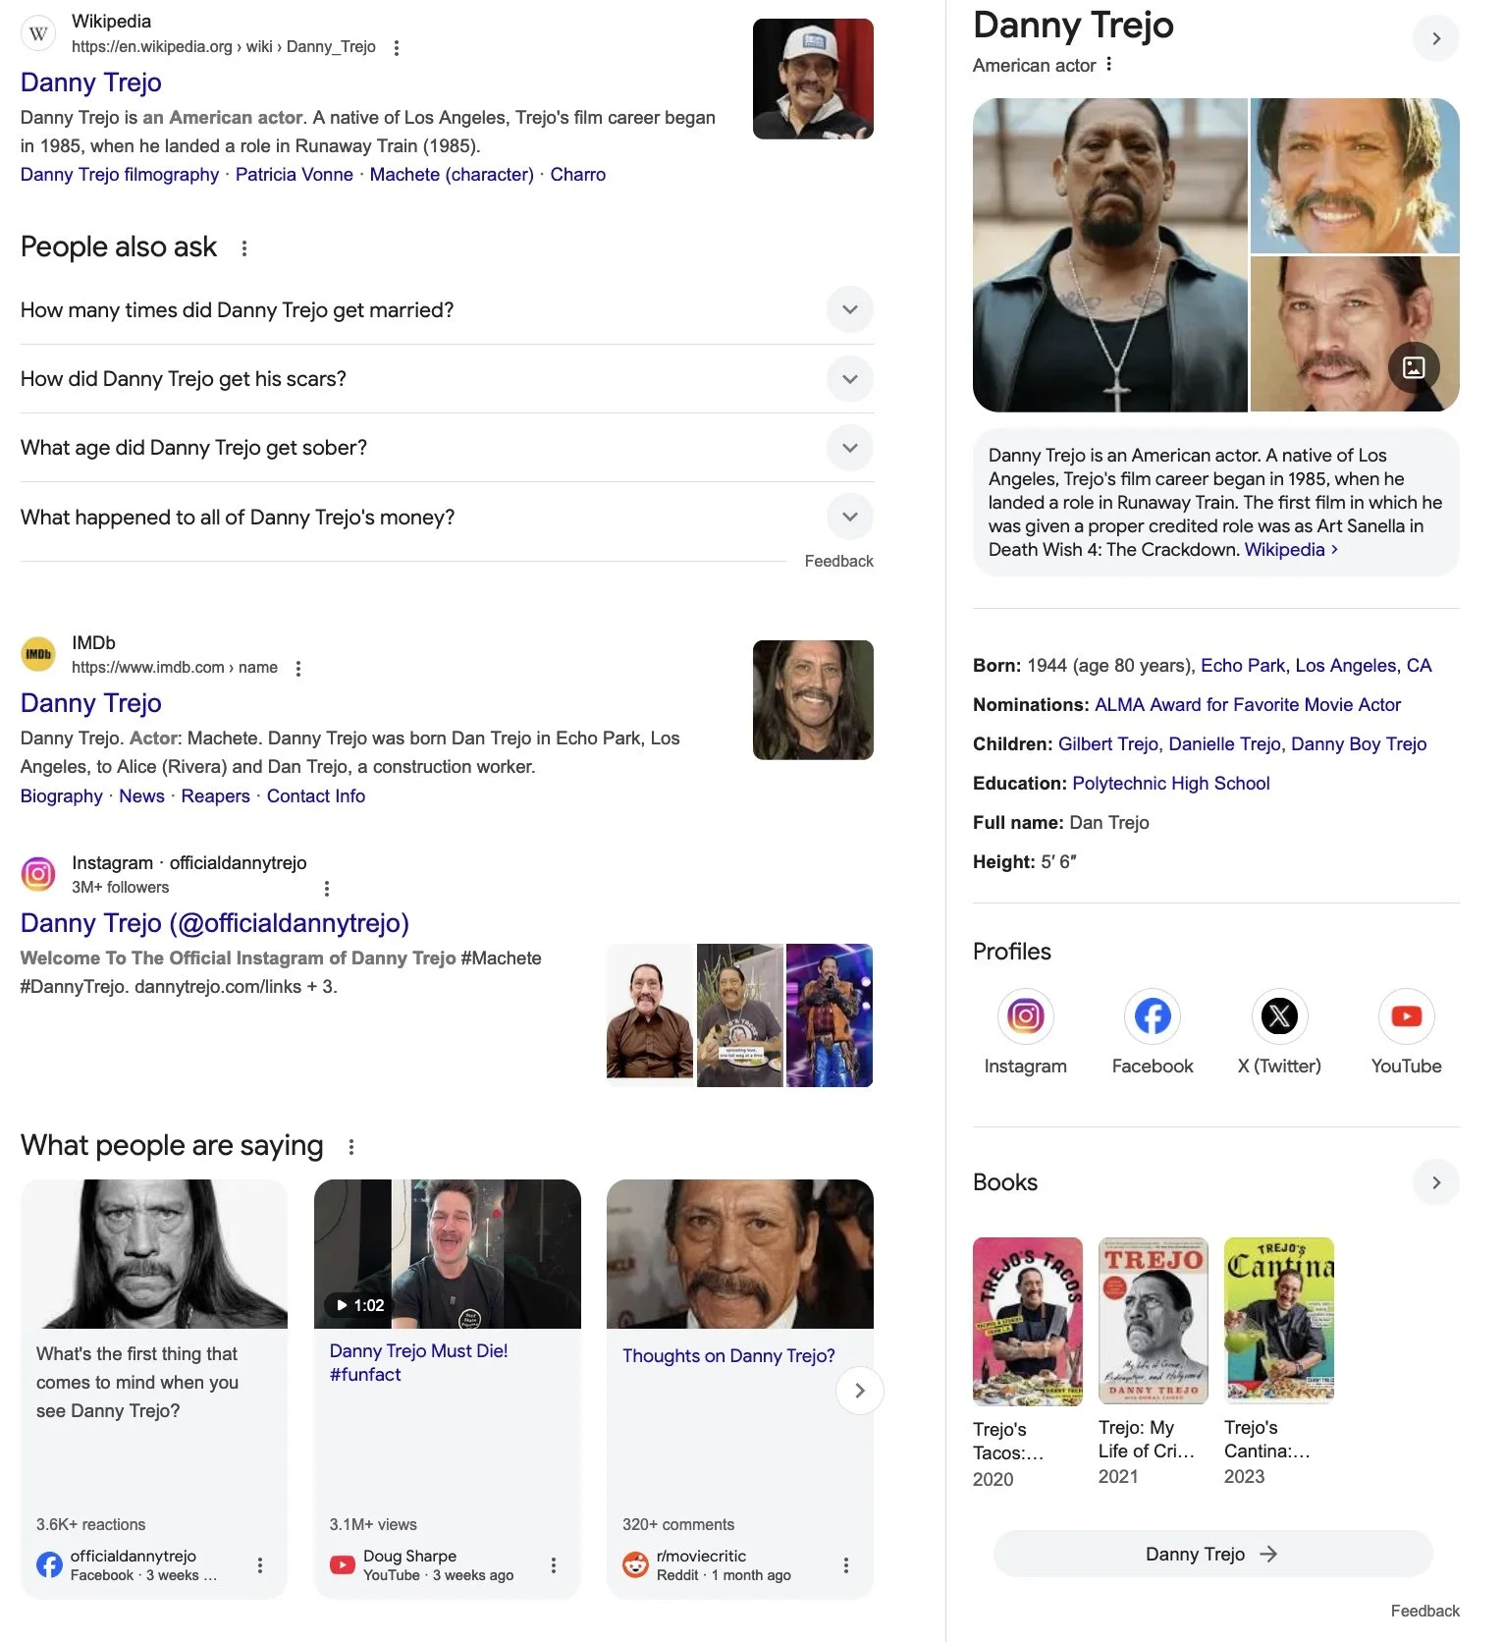This screenshot has height=1642, width=1504.
Task: Open the Danny Trejo IMDb result title
Action: coord(91,703)
